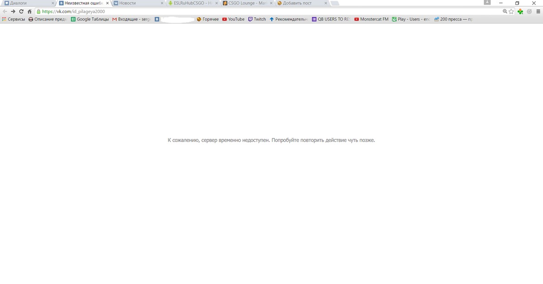Close the Добавить пост tab

tap(326, 3)
